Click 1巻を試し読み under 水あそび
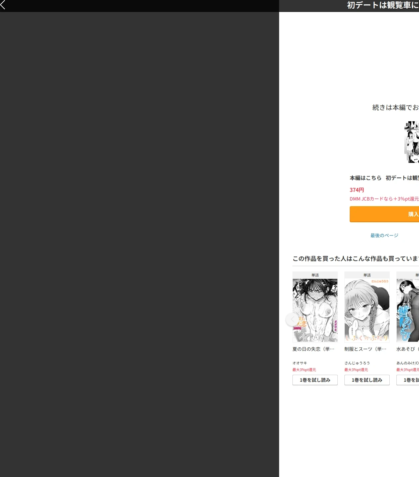This screenshot has width=419, height=477. (408, 380)
